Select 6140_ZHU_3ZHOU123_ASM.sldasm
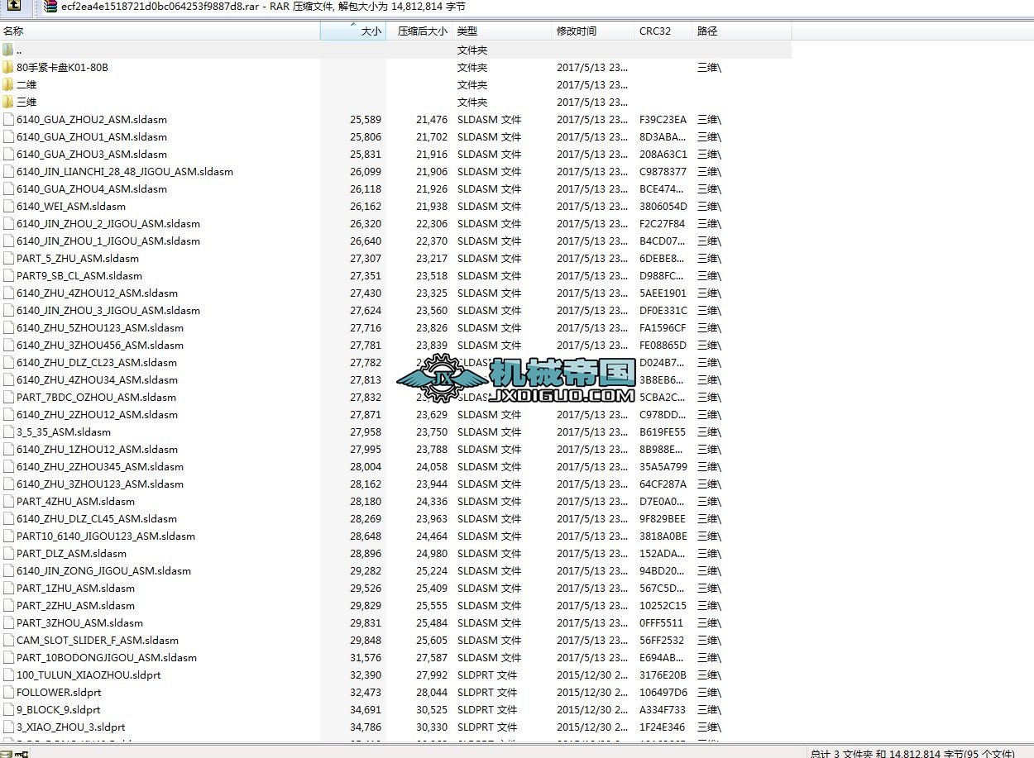 point(100,484)
